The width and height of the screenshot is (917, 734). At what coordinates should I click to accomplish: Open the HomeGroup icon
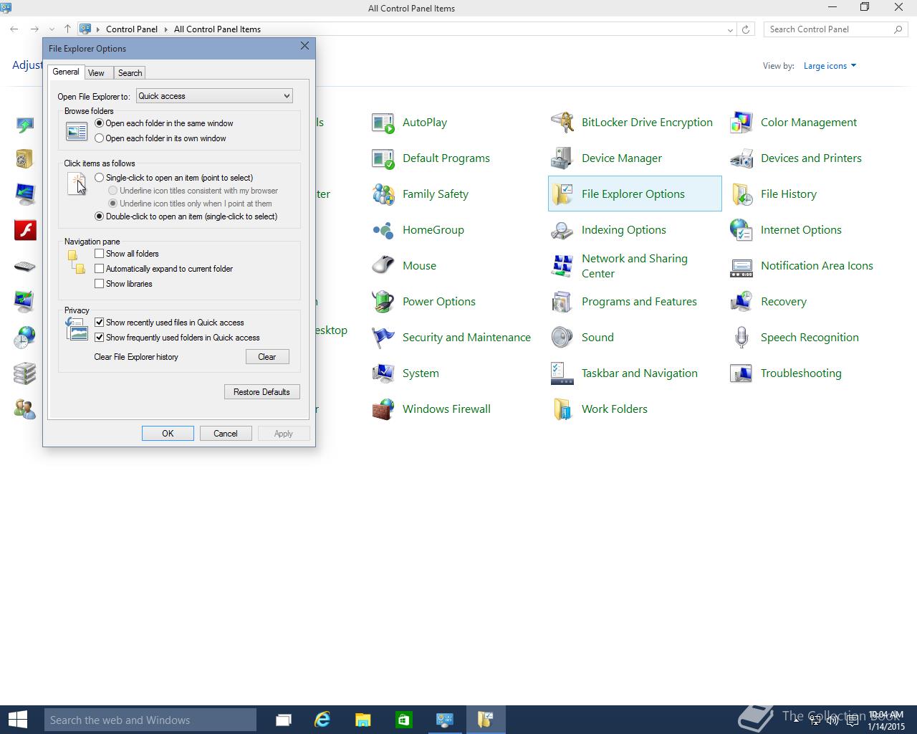click(383, 230)
